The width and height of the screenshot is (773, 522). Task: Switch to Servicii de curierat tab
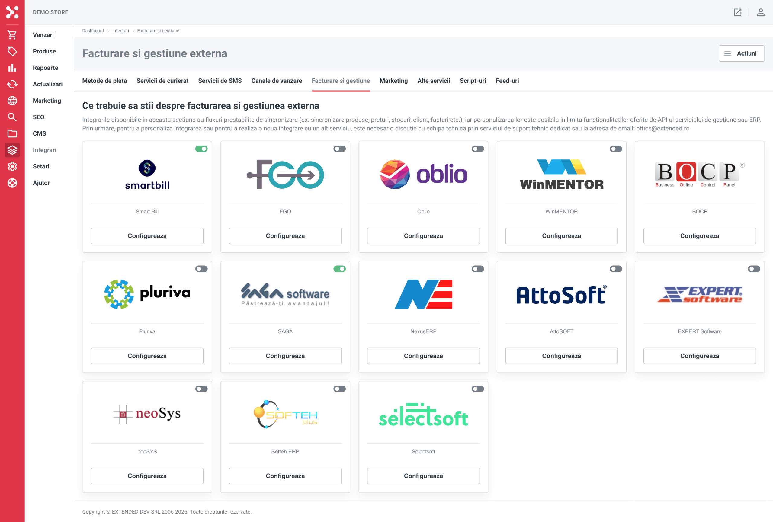[x=162, y=81]
